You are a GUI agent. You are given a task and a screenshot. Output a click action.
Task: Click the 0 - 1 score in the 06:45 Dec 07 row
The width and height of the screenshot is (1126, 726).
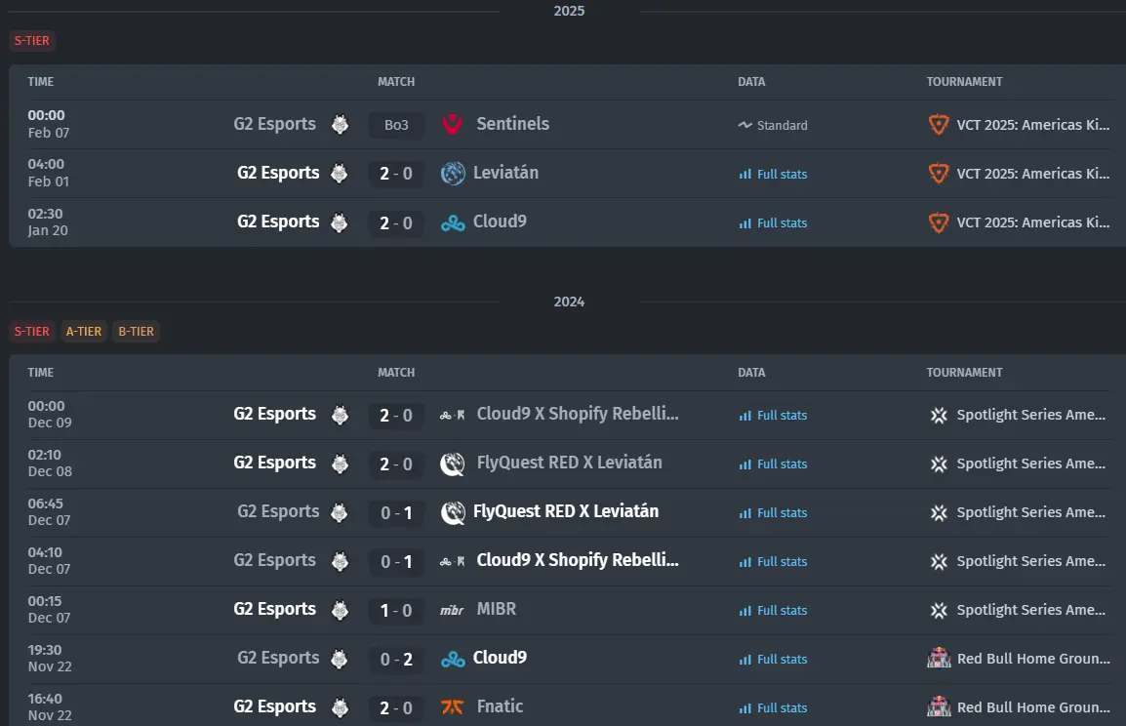pyautogui.click(x=396, y=512)
